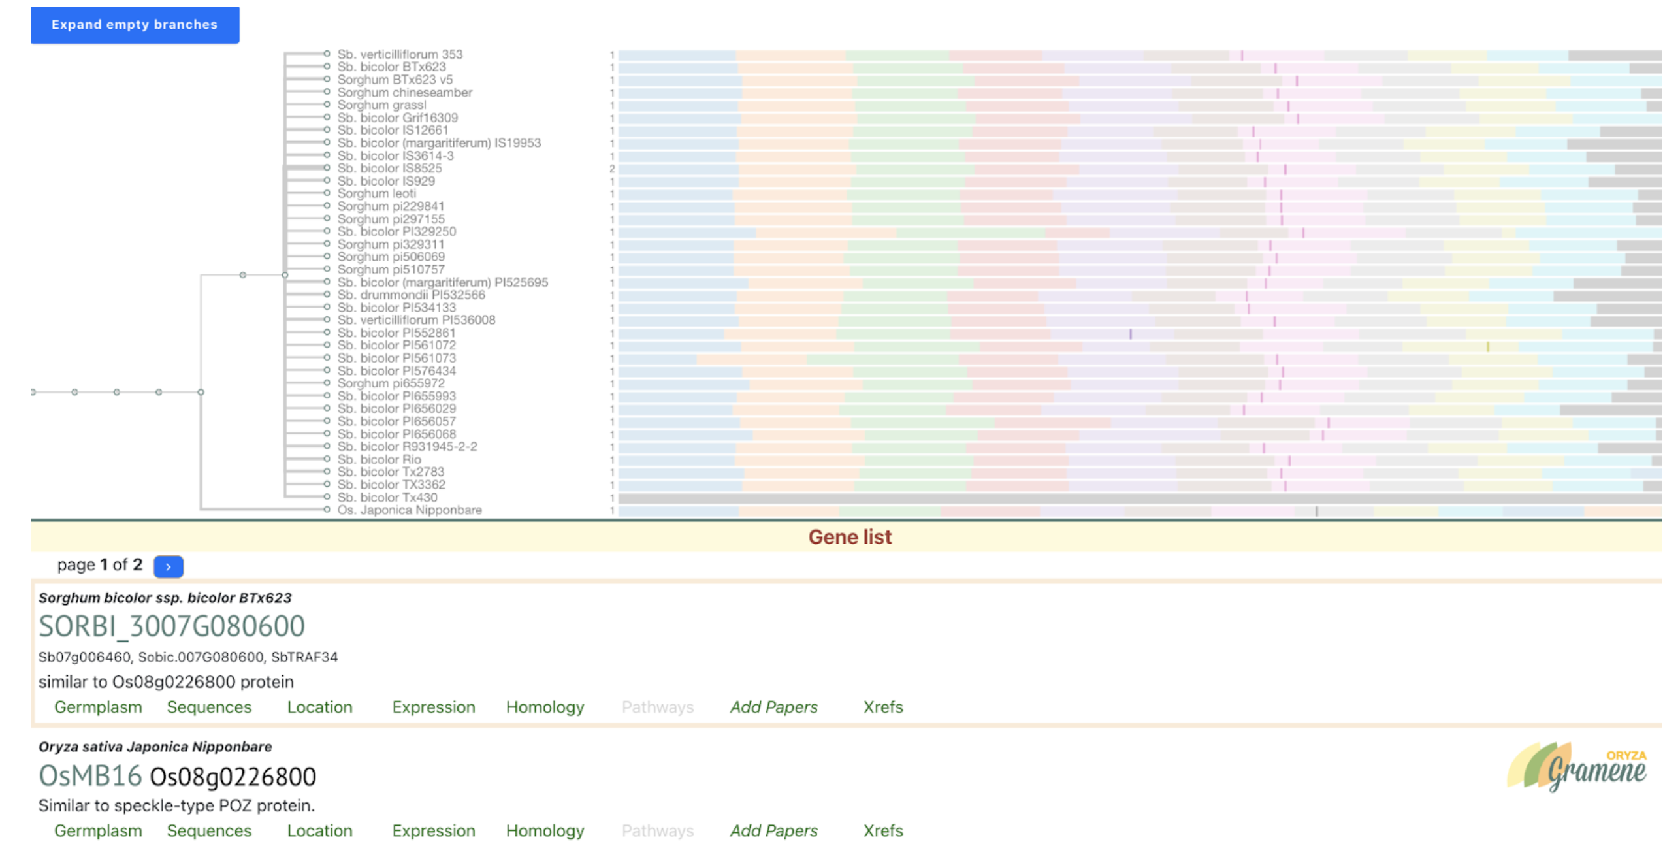The image size is (1680, 861).
Task: Select Os. Japonica Nipponbare tree leaf
Action: [x=410, y=510]
